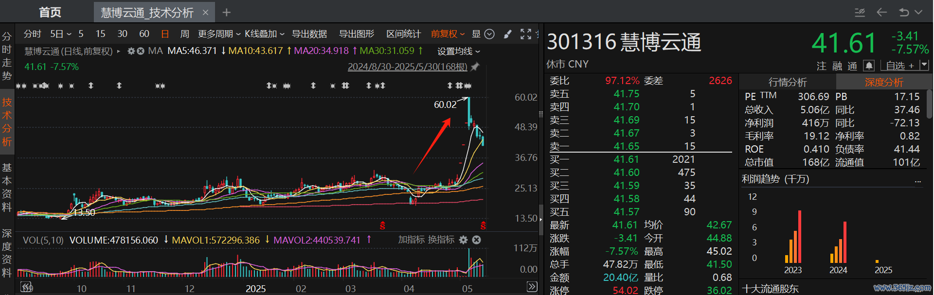This screenshot has height=295, width=934.
Task: Switch to 行情分析 tab
Action: pos(788,82)
